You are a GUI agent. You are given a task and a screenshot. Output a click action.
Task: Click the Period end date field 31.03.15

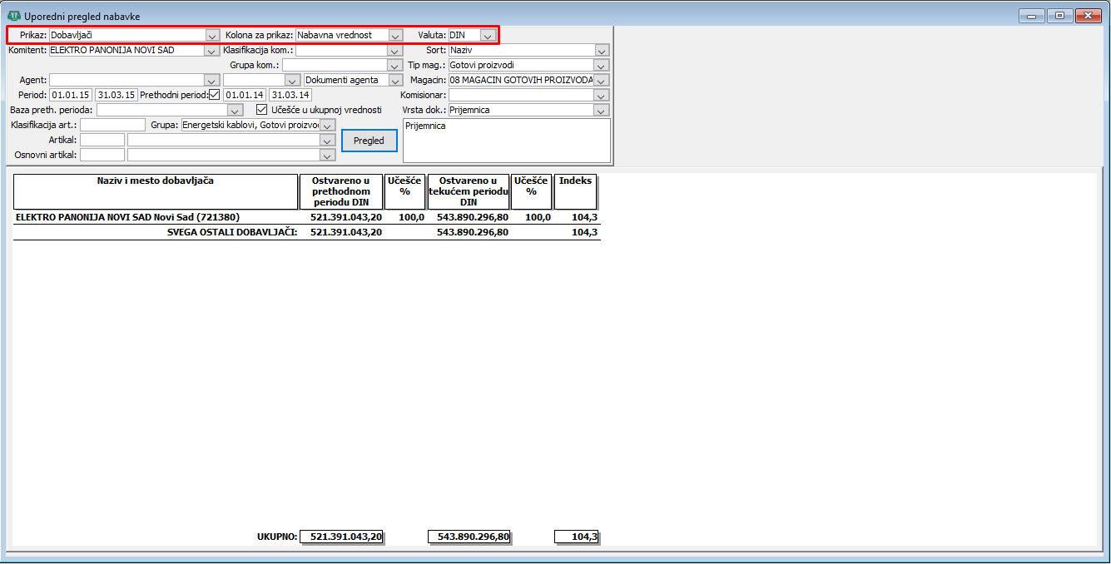(116, 95)
